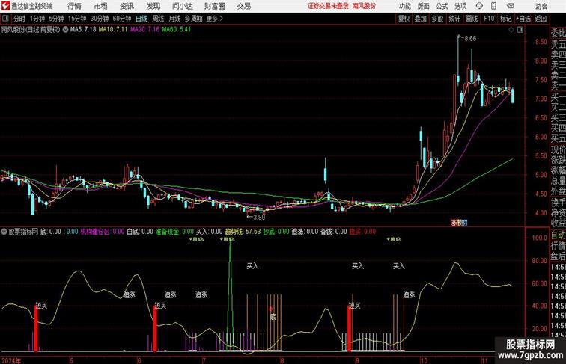Switch to 60分钟 period tab
The height and width of the screenshot is (364, 566).
122,19
